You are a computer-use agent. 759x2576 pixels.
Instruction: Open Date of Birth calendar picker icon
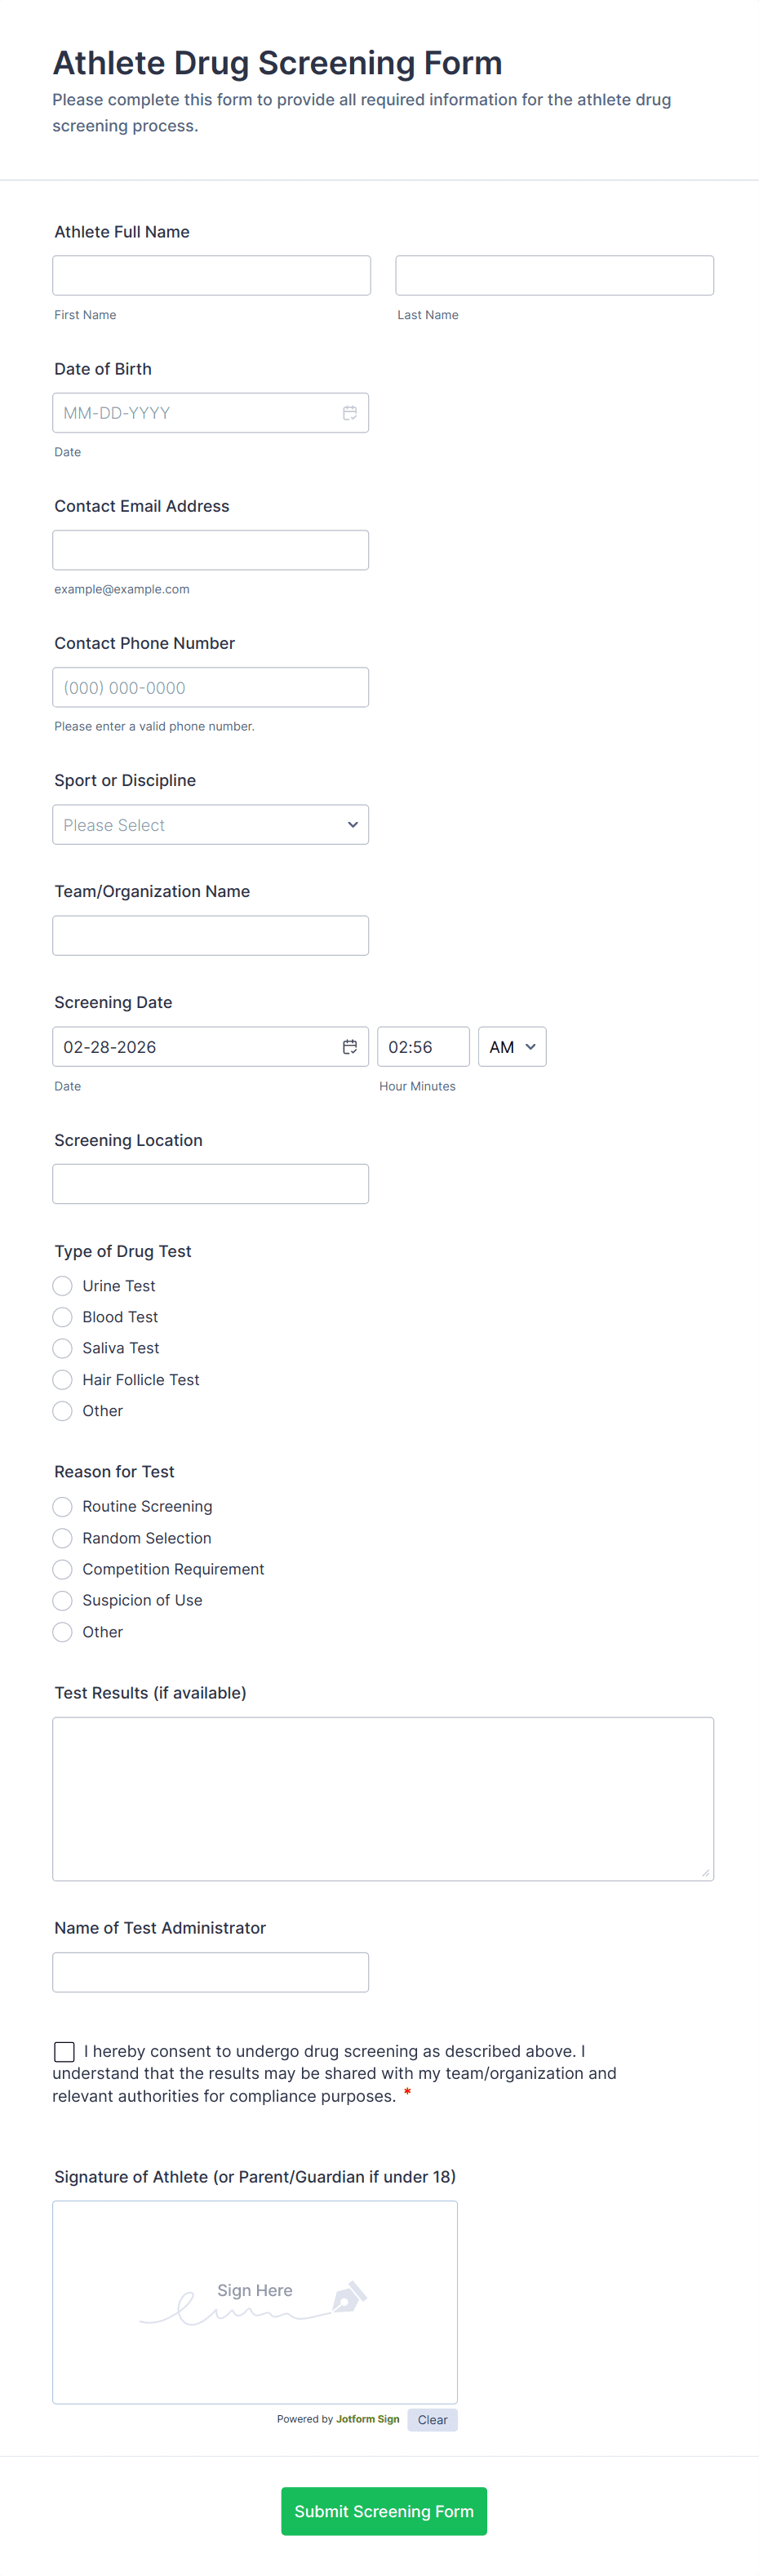(350, 413)
